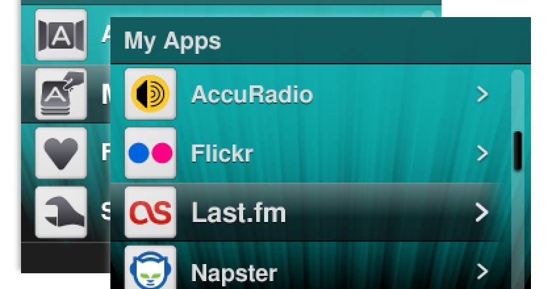Viewport: 552px width, 289px height.
Task: Choose the My Apps stacked-A icon
Action: [x=61, y=94]
